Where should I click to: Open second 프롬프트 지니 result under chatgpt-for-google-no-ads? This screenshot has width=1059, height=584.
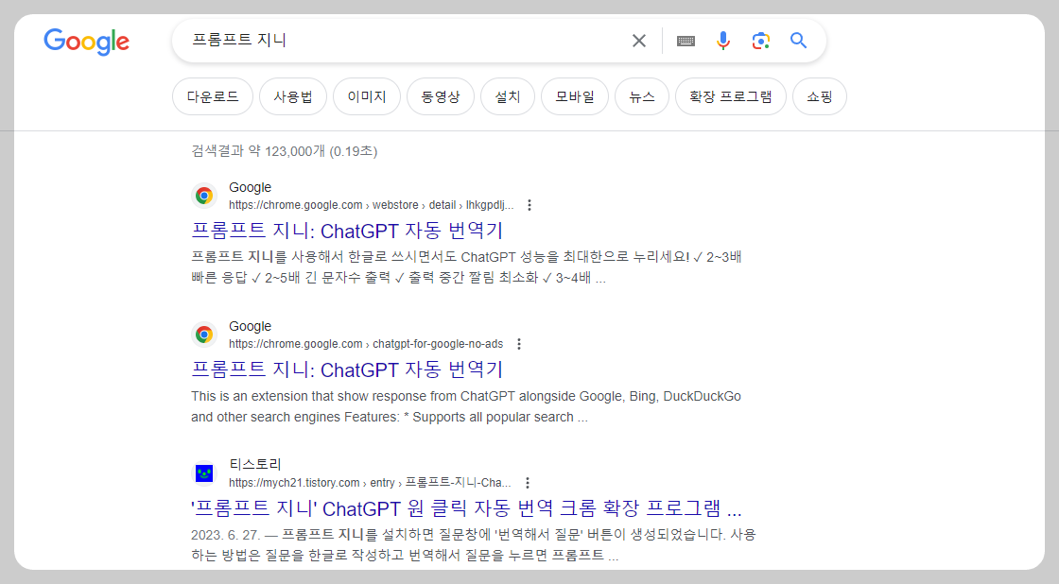click(347, 370)
